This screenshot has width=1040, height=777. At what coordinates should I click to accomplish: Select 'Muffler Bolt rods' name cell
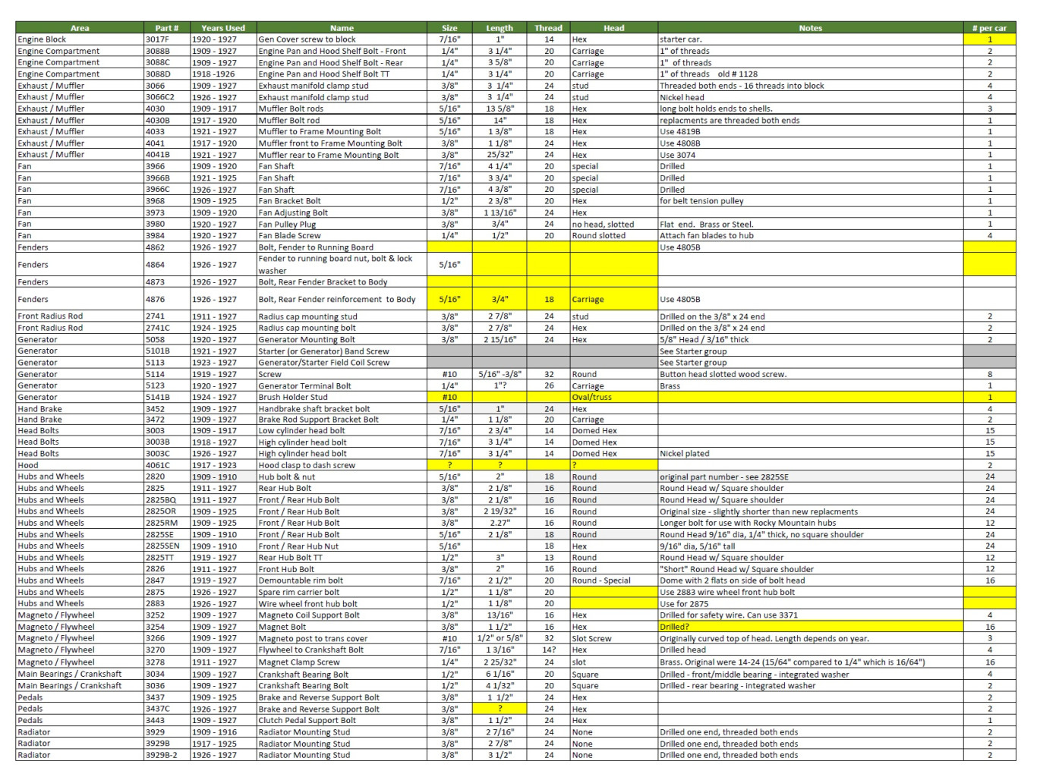point(342,109)
